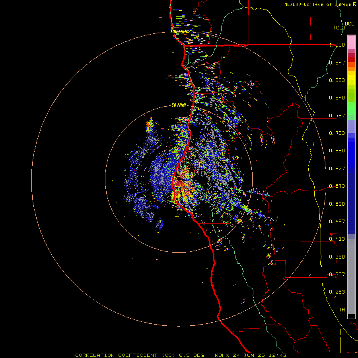
Task: Click the KBHX radar site identifier
Action: click(x=223, y=355)
